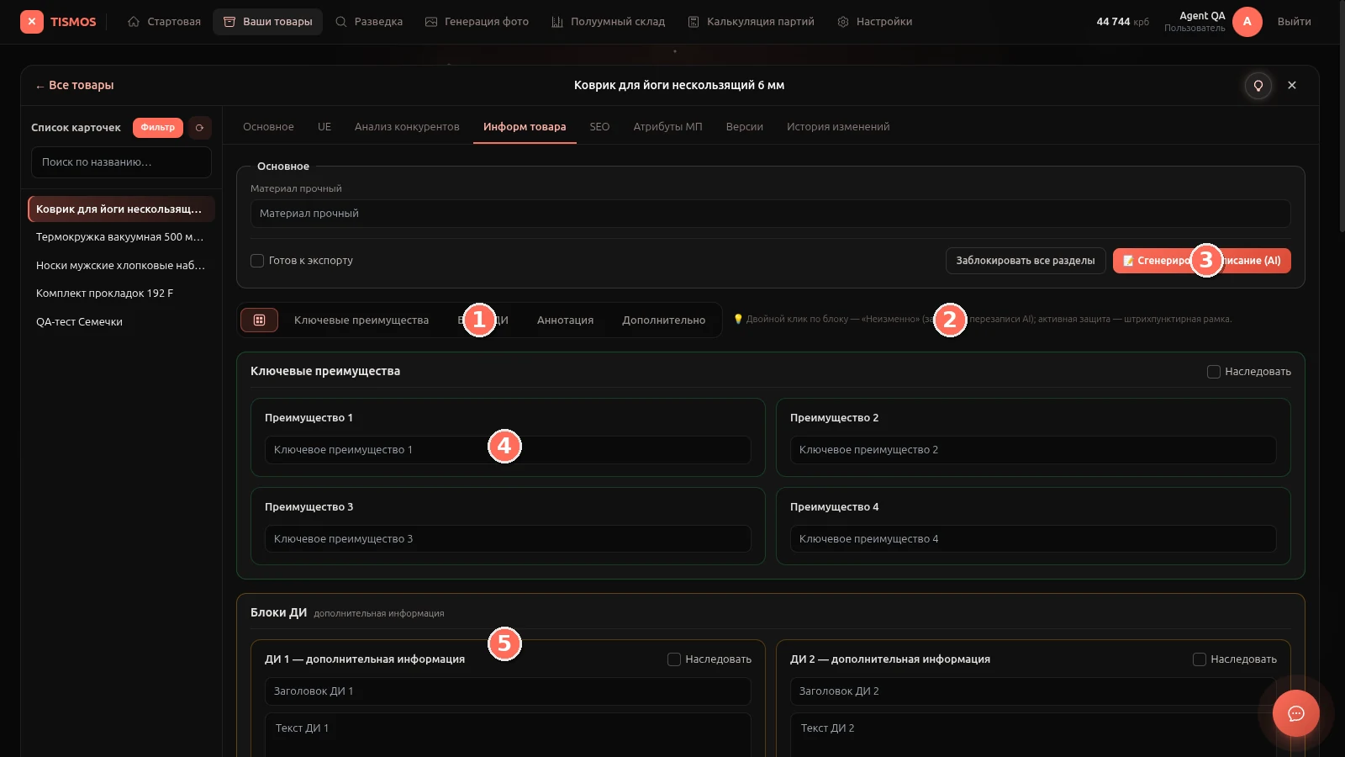This screenshot has height=757, width=1345.
Task: Go to the Разведка section
Action: (x=369, y=22)
